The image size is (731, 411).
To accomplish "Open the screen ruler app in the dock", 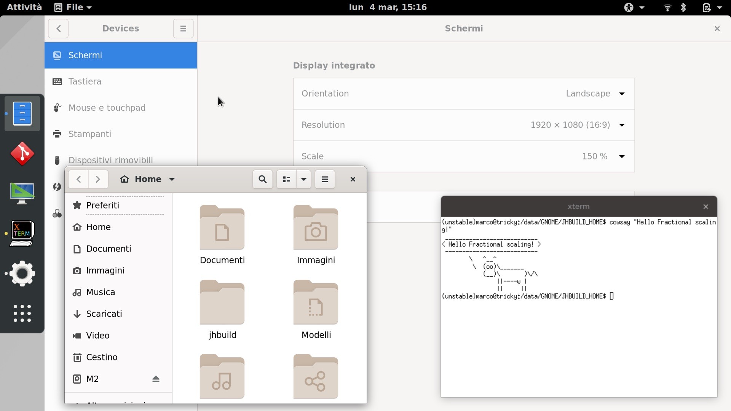I will pos(22,193).
